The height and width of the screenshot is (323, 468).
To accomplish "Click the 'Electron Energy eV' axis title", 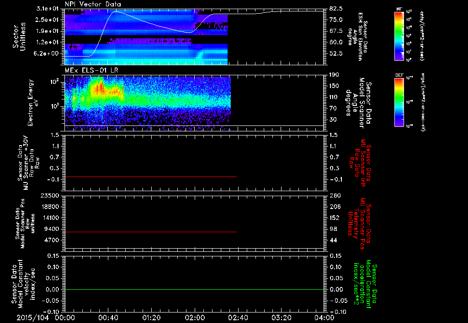I will [x=33, y=103].
